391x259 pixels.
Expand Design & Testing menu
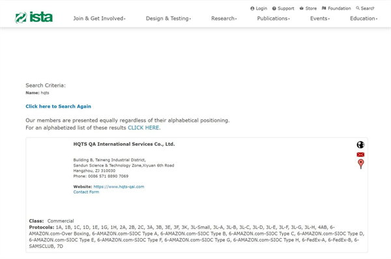168,18
